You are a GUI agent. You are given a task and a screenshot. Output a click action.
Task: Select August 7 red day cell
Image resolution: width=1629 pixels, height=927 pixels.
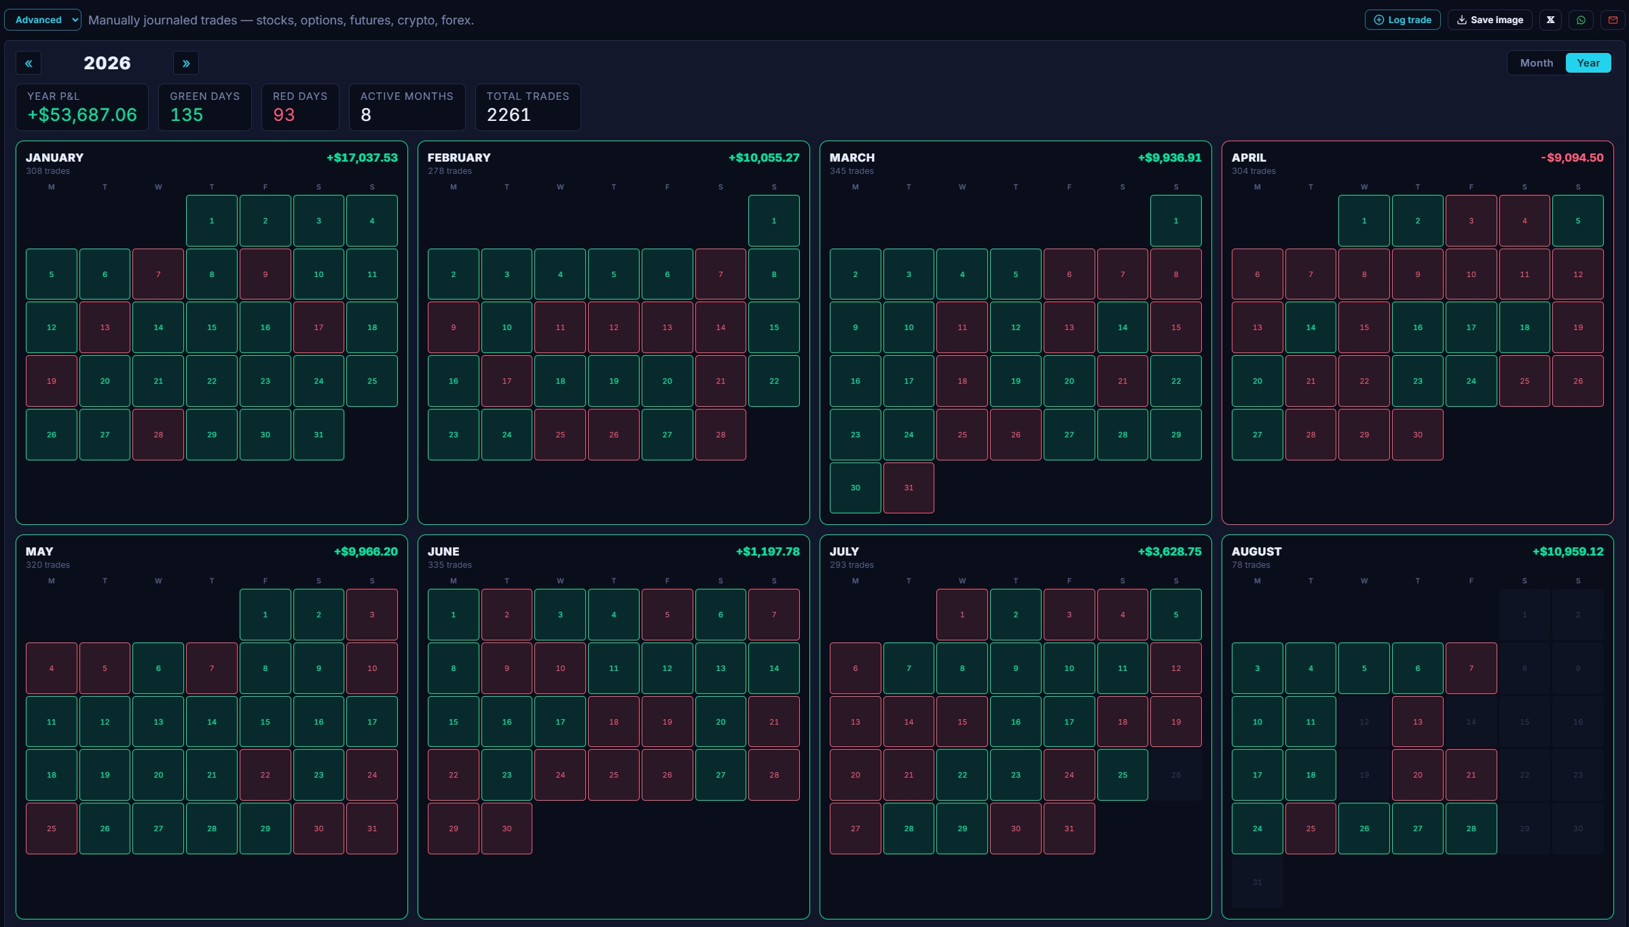tap(1471, 668)
